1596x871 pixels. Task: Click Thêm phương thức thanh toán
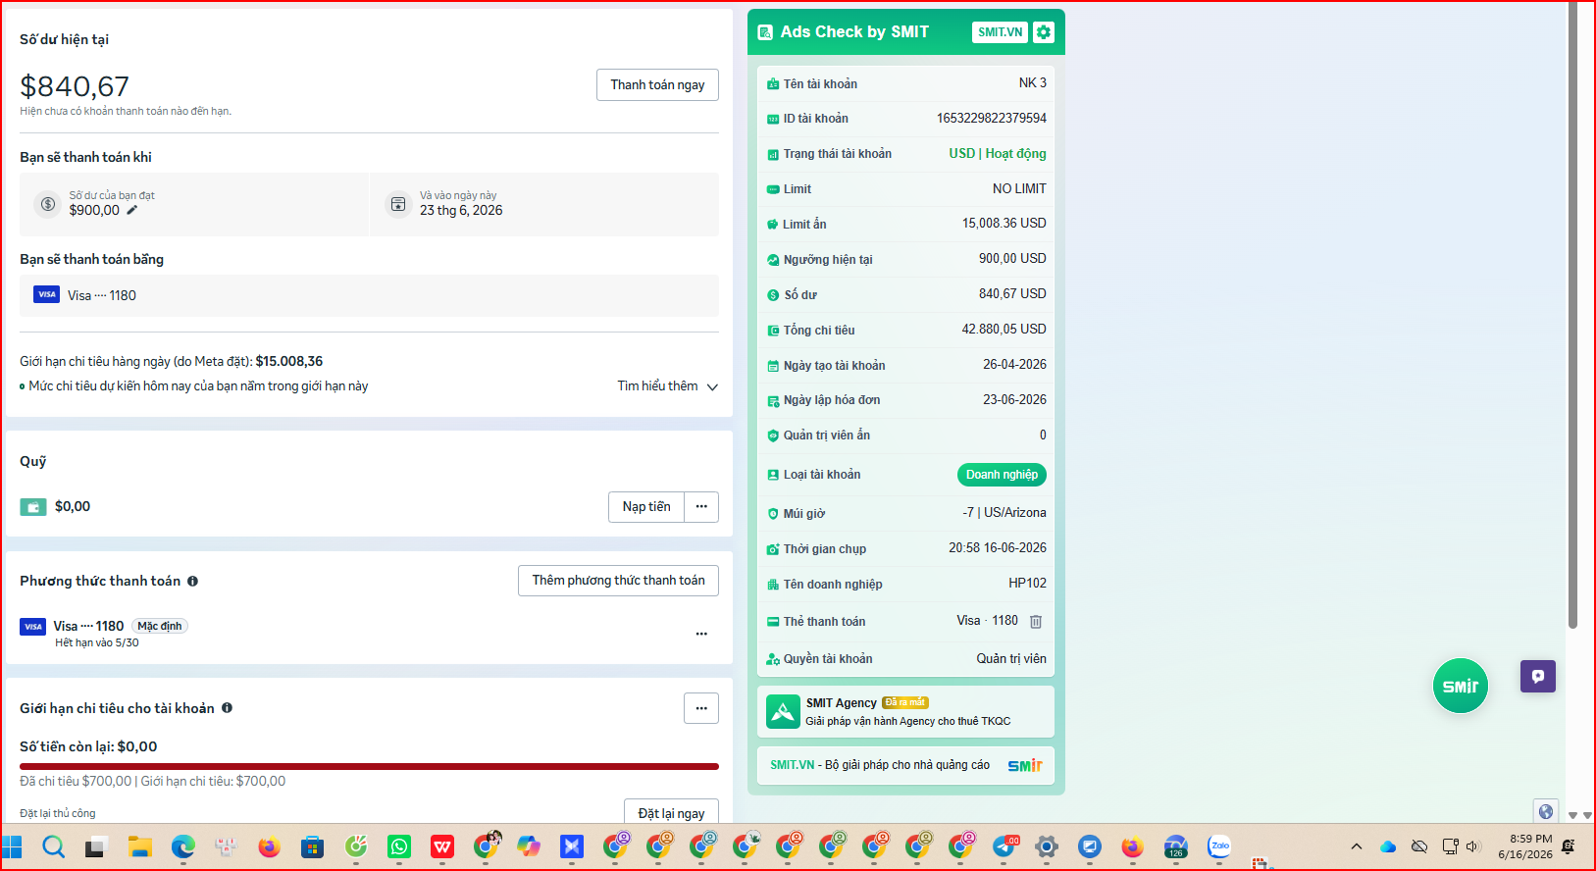(x=618, y=581)
